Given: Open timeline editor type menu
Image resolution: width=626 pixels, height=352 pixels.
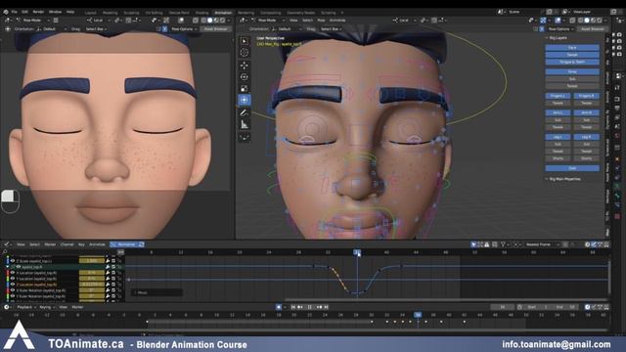Looking at the screenshot, I should 7,307.
